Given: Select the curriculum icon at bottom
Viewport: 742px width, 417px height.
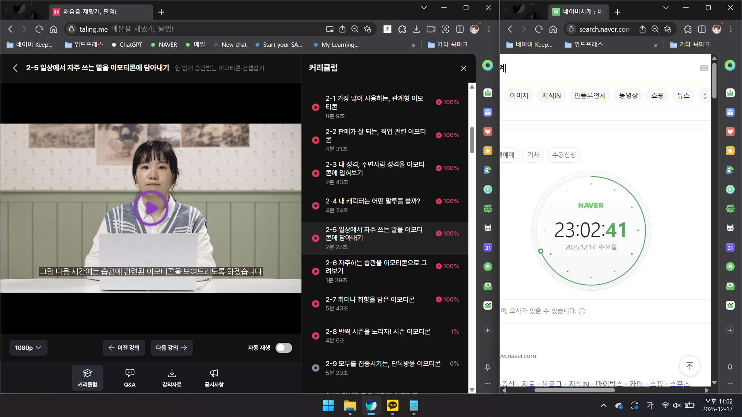Looking at the screenshot, I should [x=87, y=373].
